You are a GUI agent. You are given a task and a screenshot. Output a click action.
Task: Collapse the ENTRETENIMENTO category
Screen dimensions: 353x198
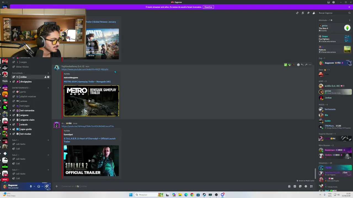21,88
